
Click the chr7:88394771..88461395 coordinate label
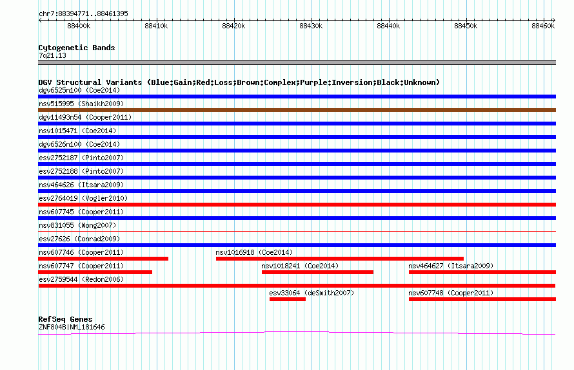coord(83,14)
